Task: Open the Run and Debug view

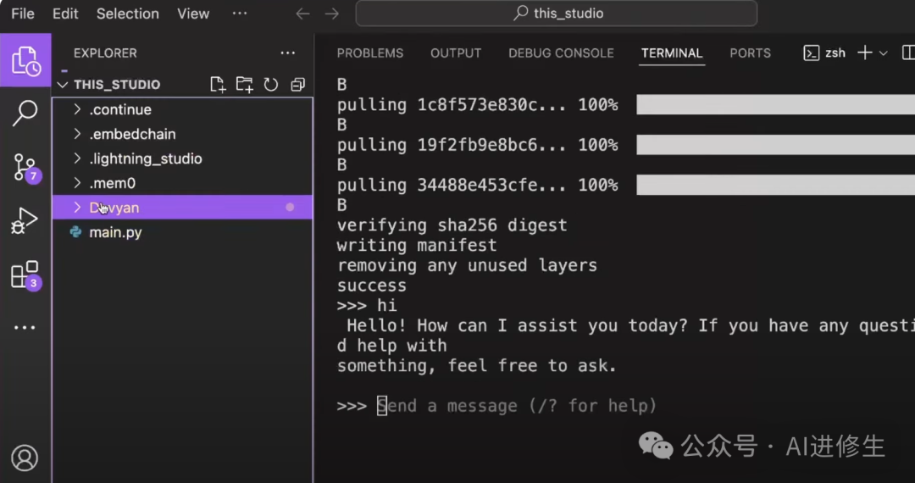Action: [x=25, y=220]
